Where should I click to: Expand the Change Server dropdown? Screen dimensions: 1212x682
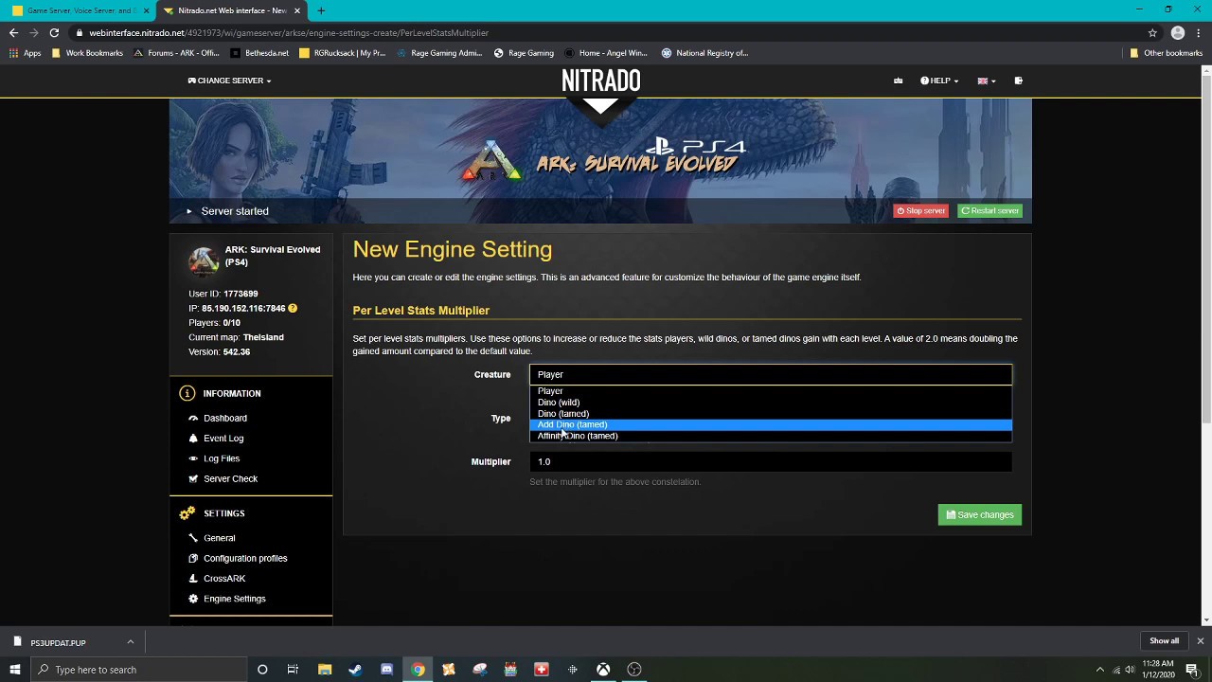pyautogui.click(x=229, y=81)
